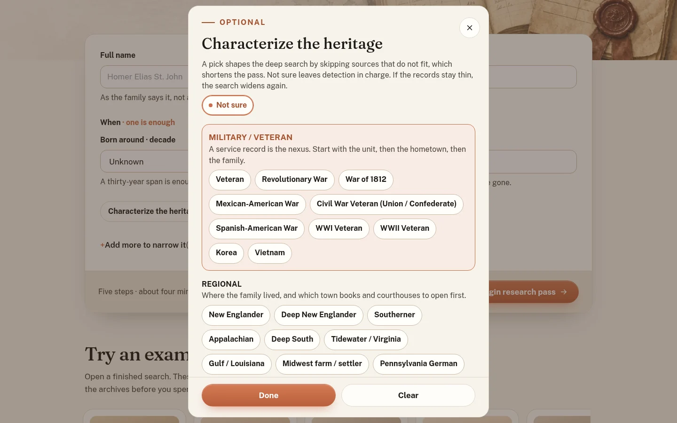Screen dimensions: 677x423
Task: Expand Add more to narrow it
Action: click(x=144, y=245)
